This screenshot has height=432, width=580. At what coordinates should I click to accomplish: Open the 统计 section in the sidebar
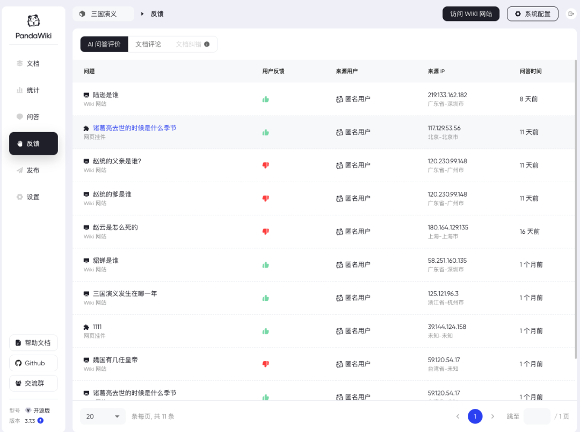[33, 90]
